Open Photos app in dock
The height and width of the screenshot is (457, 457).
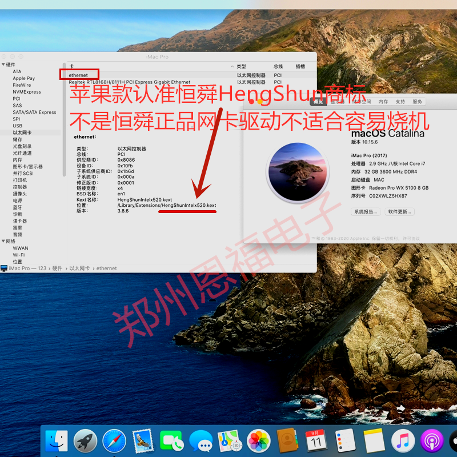coord(259,440)
